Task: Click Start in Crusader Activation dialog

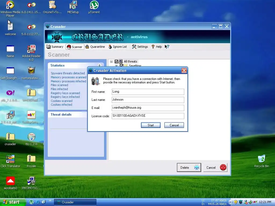Action: click(151, 125)
